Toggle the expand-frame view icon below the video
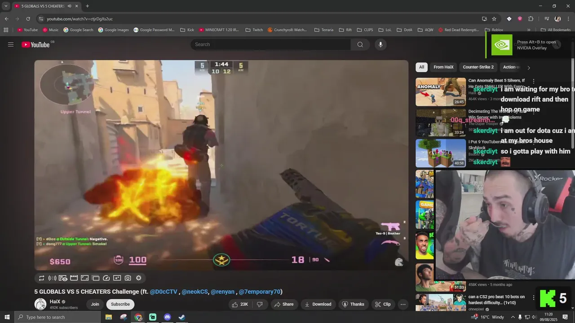The image size is (575, 323). pos(84,278)
